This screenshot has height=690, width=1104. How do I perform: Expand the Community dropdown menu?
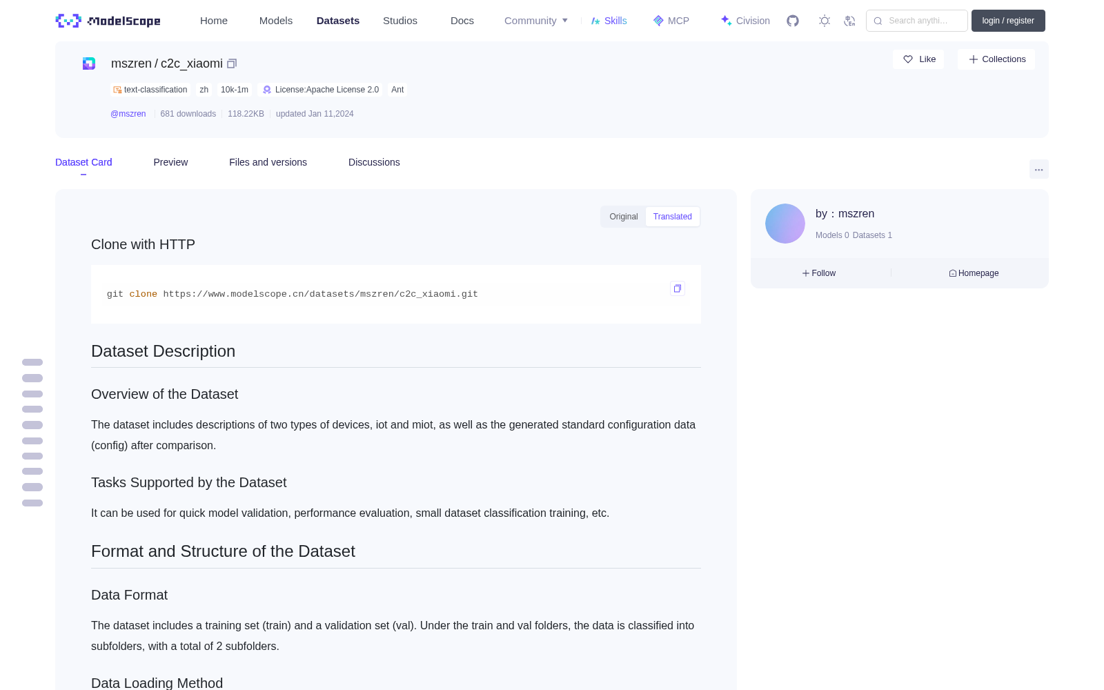[x=536, y=21]
